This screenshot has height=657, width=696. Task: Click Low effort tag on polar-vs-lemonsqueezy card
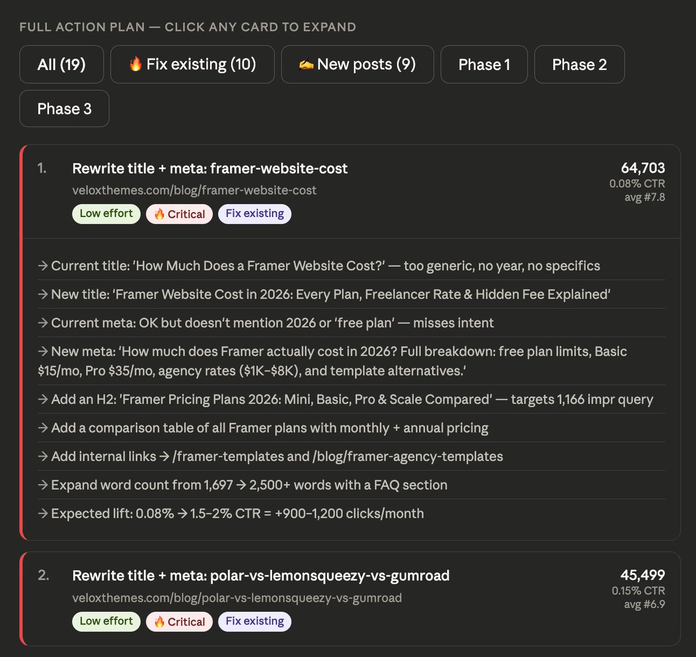coord(106,621)
